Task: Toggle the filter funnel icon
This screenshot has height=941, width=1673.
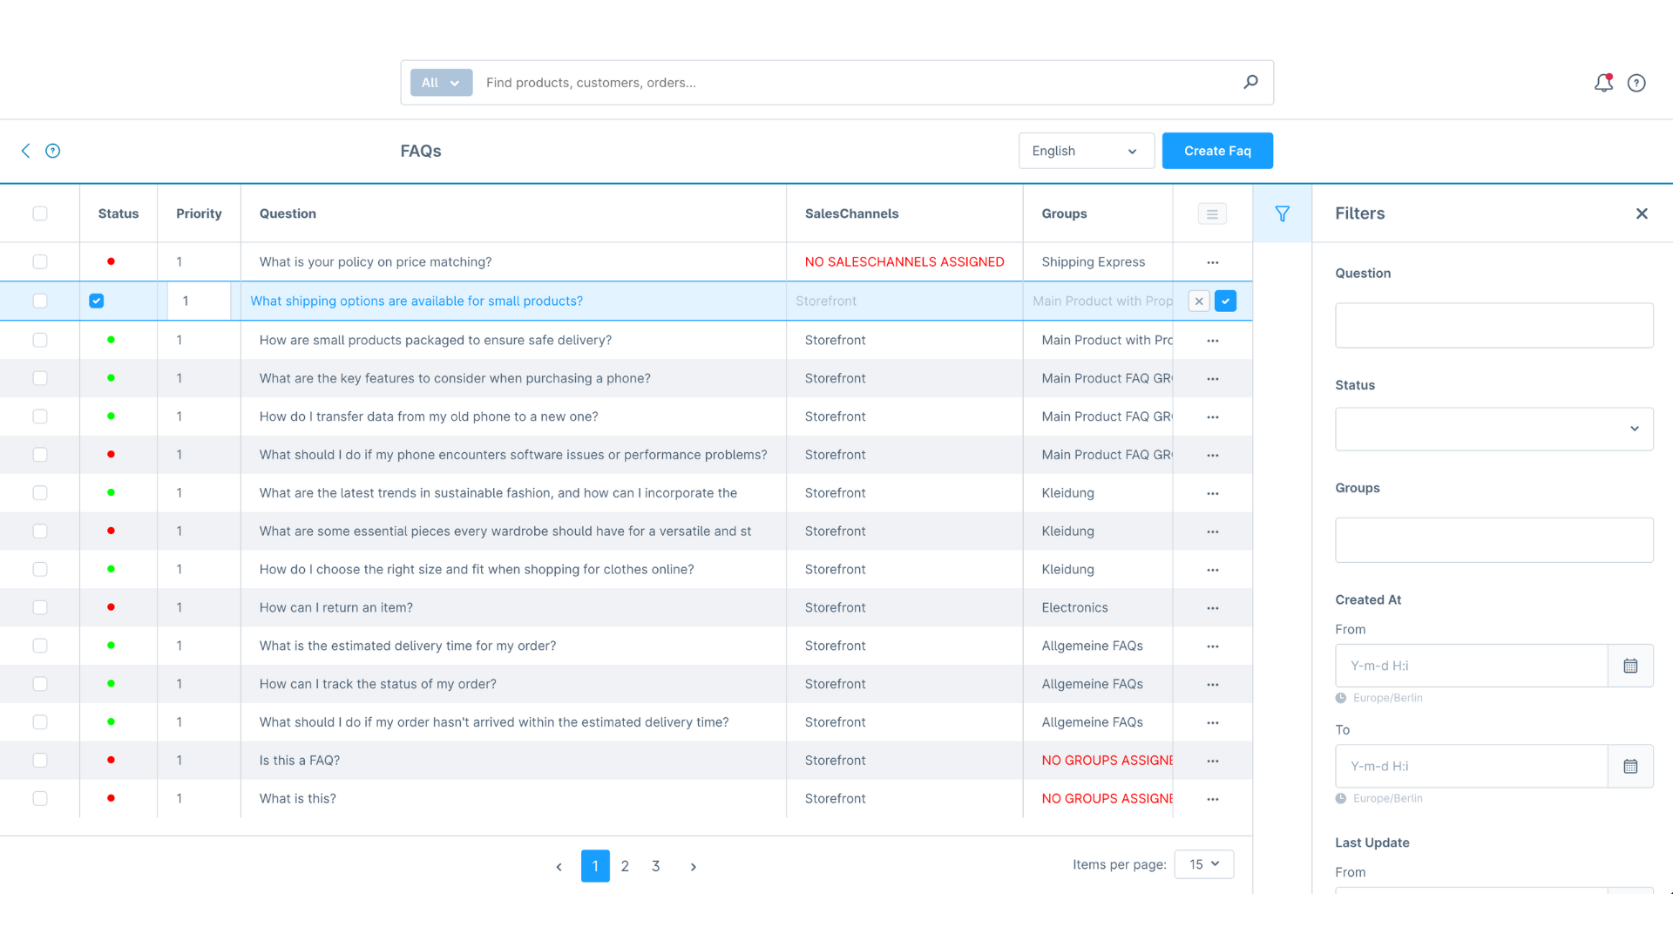Action: [x=1282, y=213]
